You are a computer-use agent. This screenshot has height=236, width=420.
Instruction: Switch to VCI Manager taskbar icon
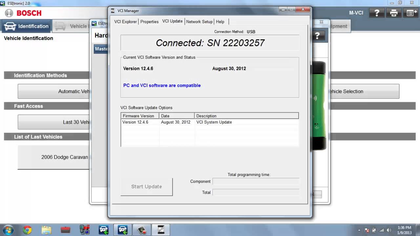point(161,230)
